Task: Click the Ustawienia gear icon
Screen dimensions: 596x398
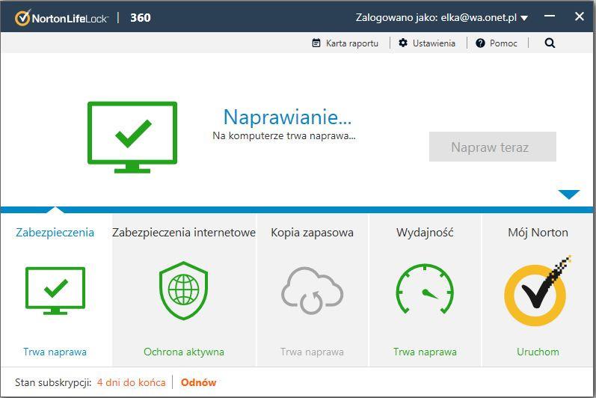Action: (403, 43)
